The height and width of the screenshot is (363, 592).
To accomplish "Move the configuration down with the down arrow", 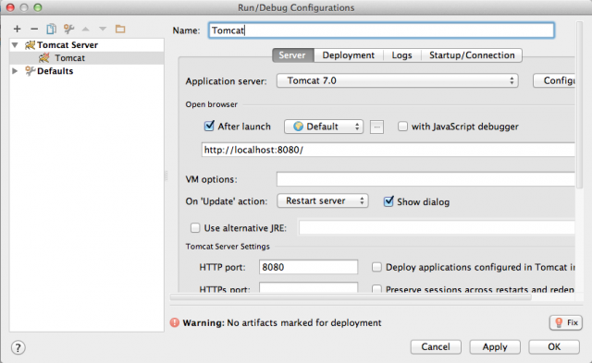I will click(103, 29).
